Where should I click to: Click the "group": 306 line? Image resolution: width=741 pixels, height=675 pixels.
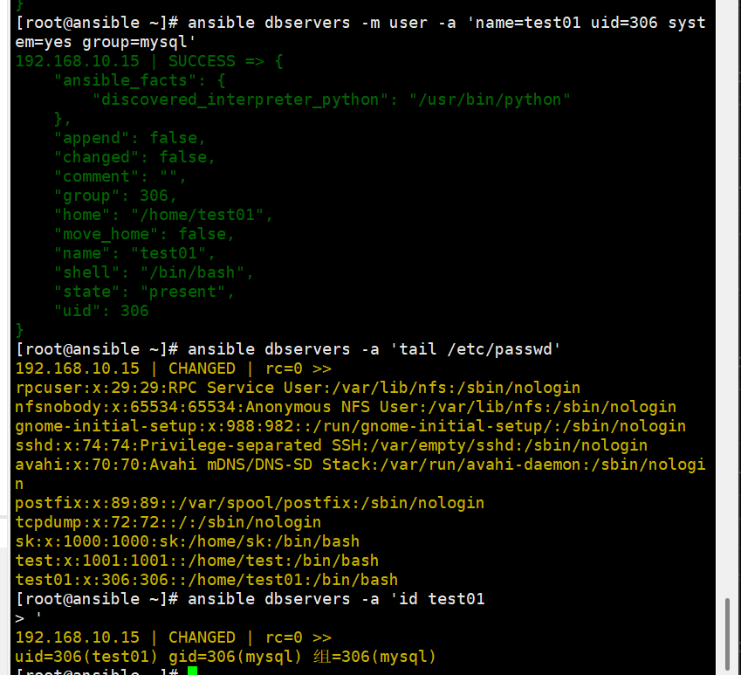point(116,196)
